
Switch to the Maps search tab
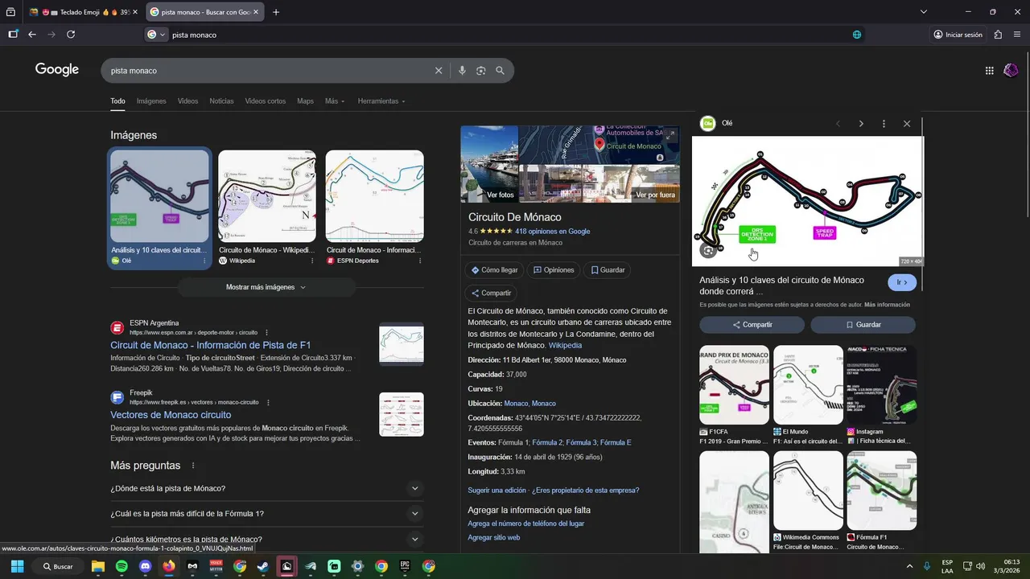[305, 101]
